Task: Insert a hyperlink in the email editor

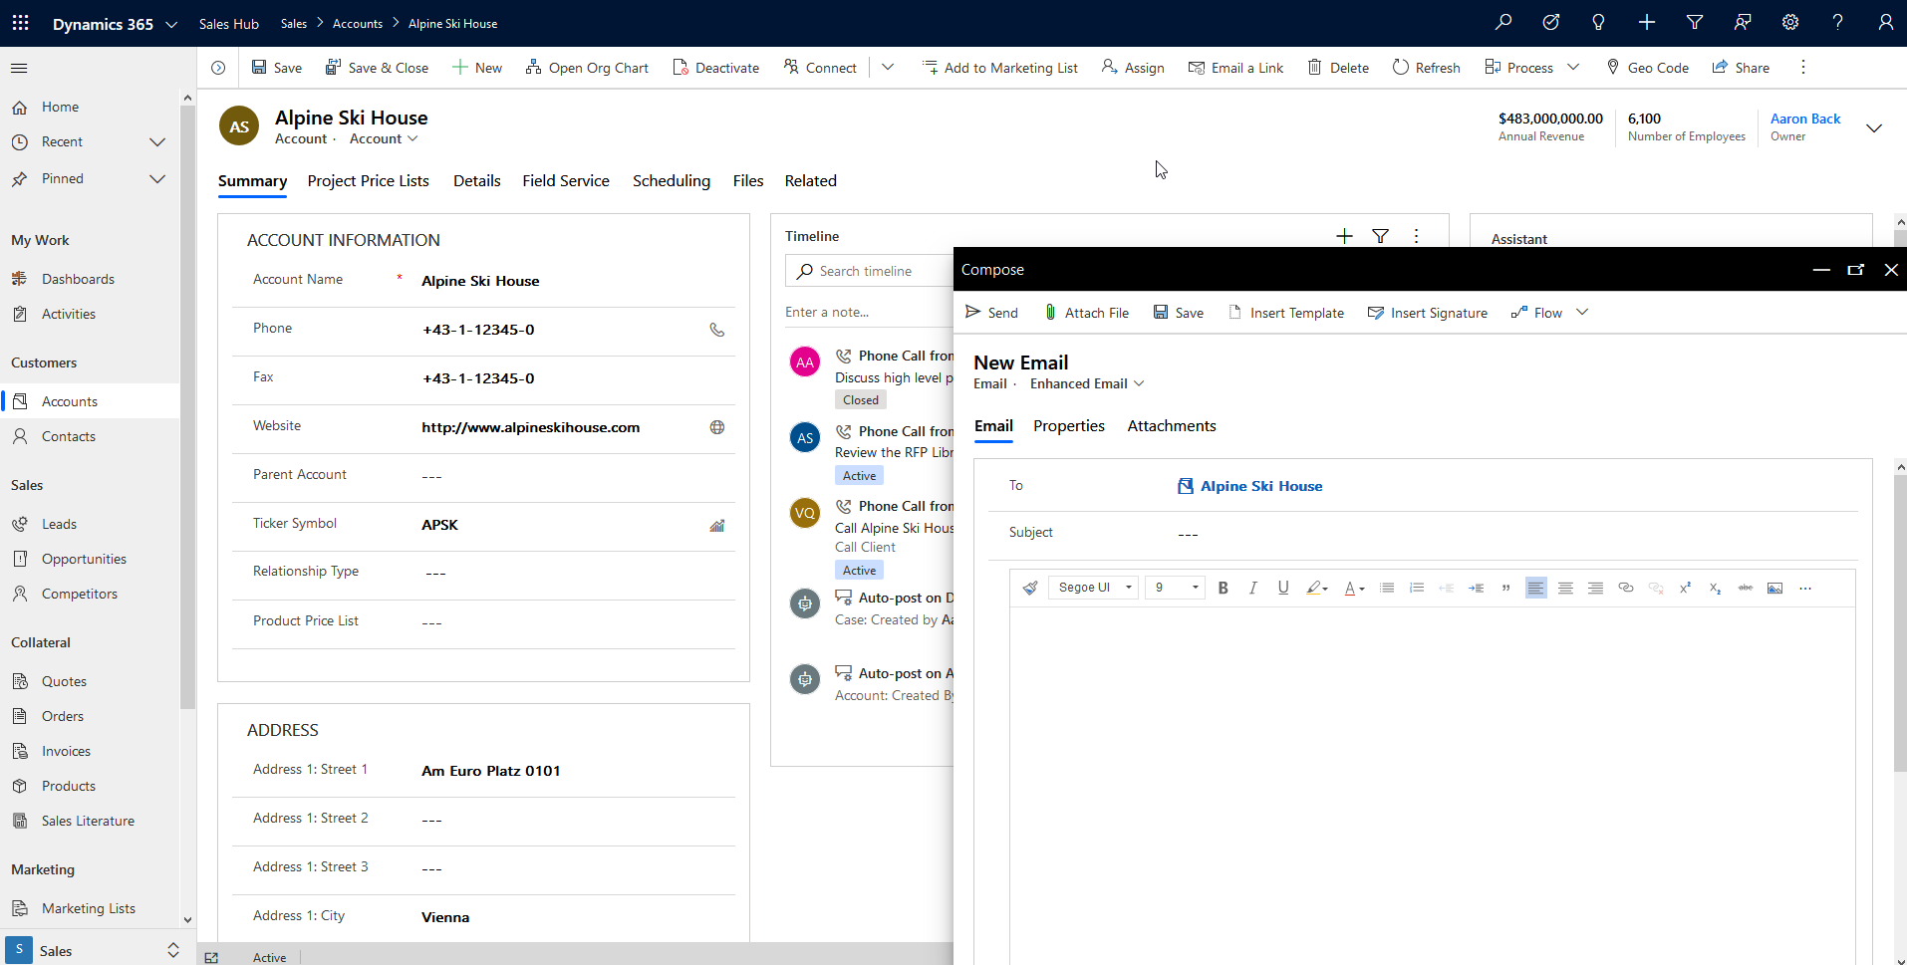Action: 1625,589
